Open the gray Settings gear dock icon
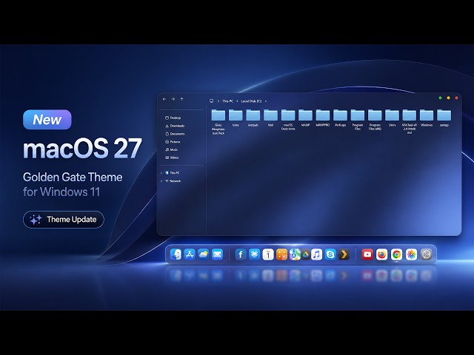The height and width of the screenshot is (355, 474). coord(427,254)
